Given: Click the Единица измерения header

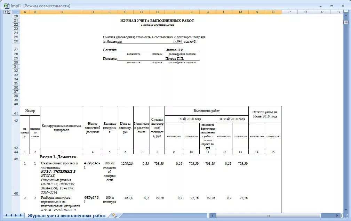Looking at the screenshot, I should click(110, 128).
